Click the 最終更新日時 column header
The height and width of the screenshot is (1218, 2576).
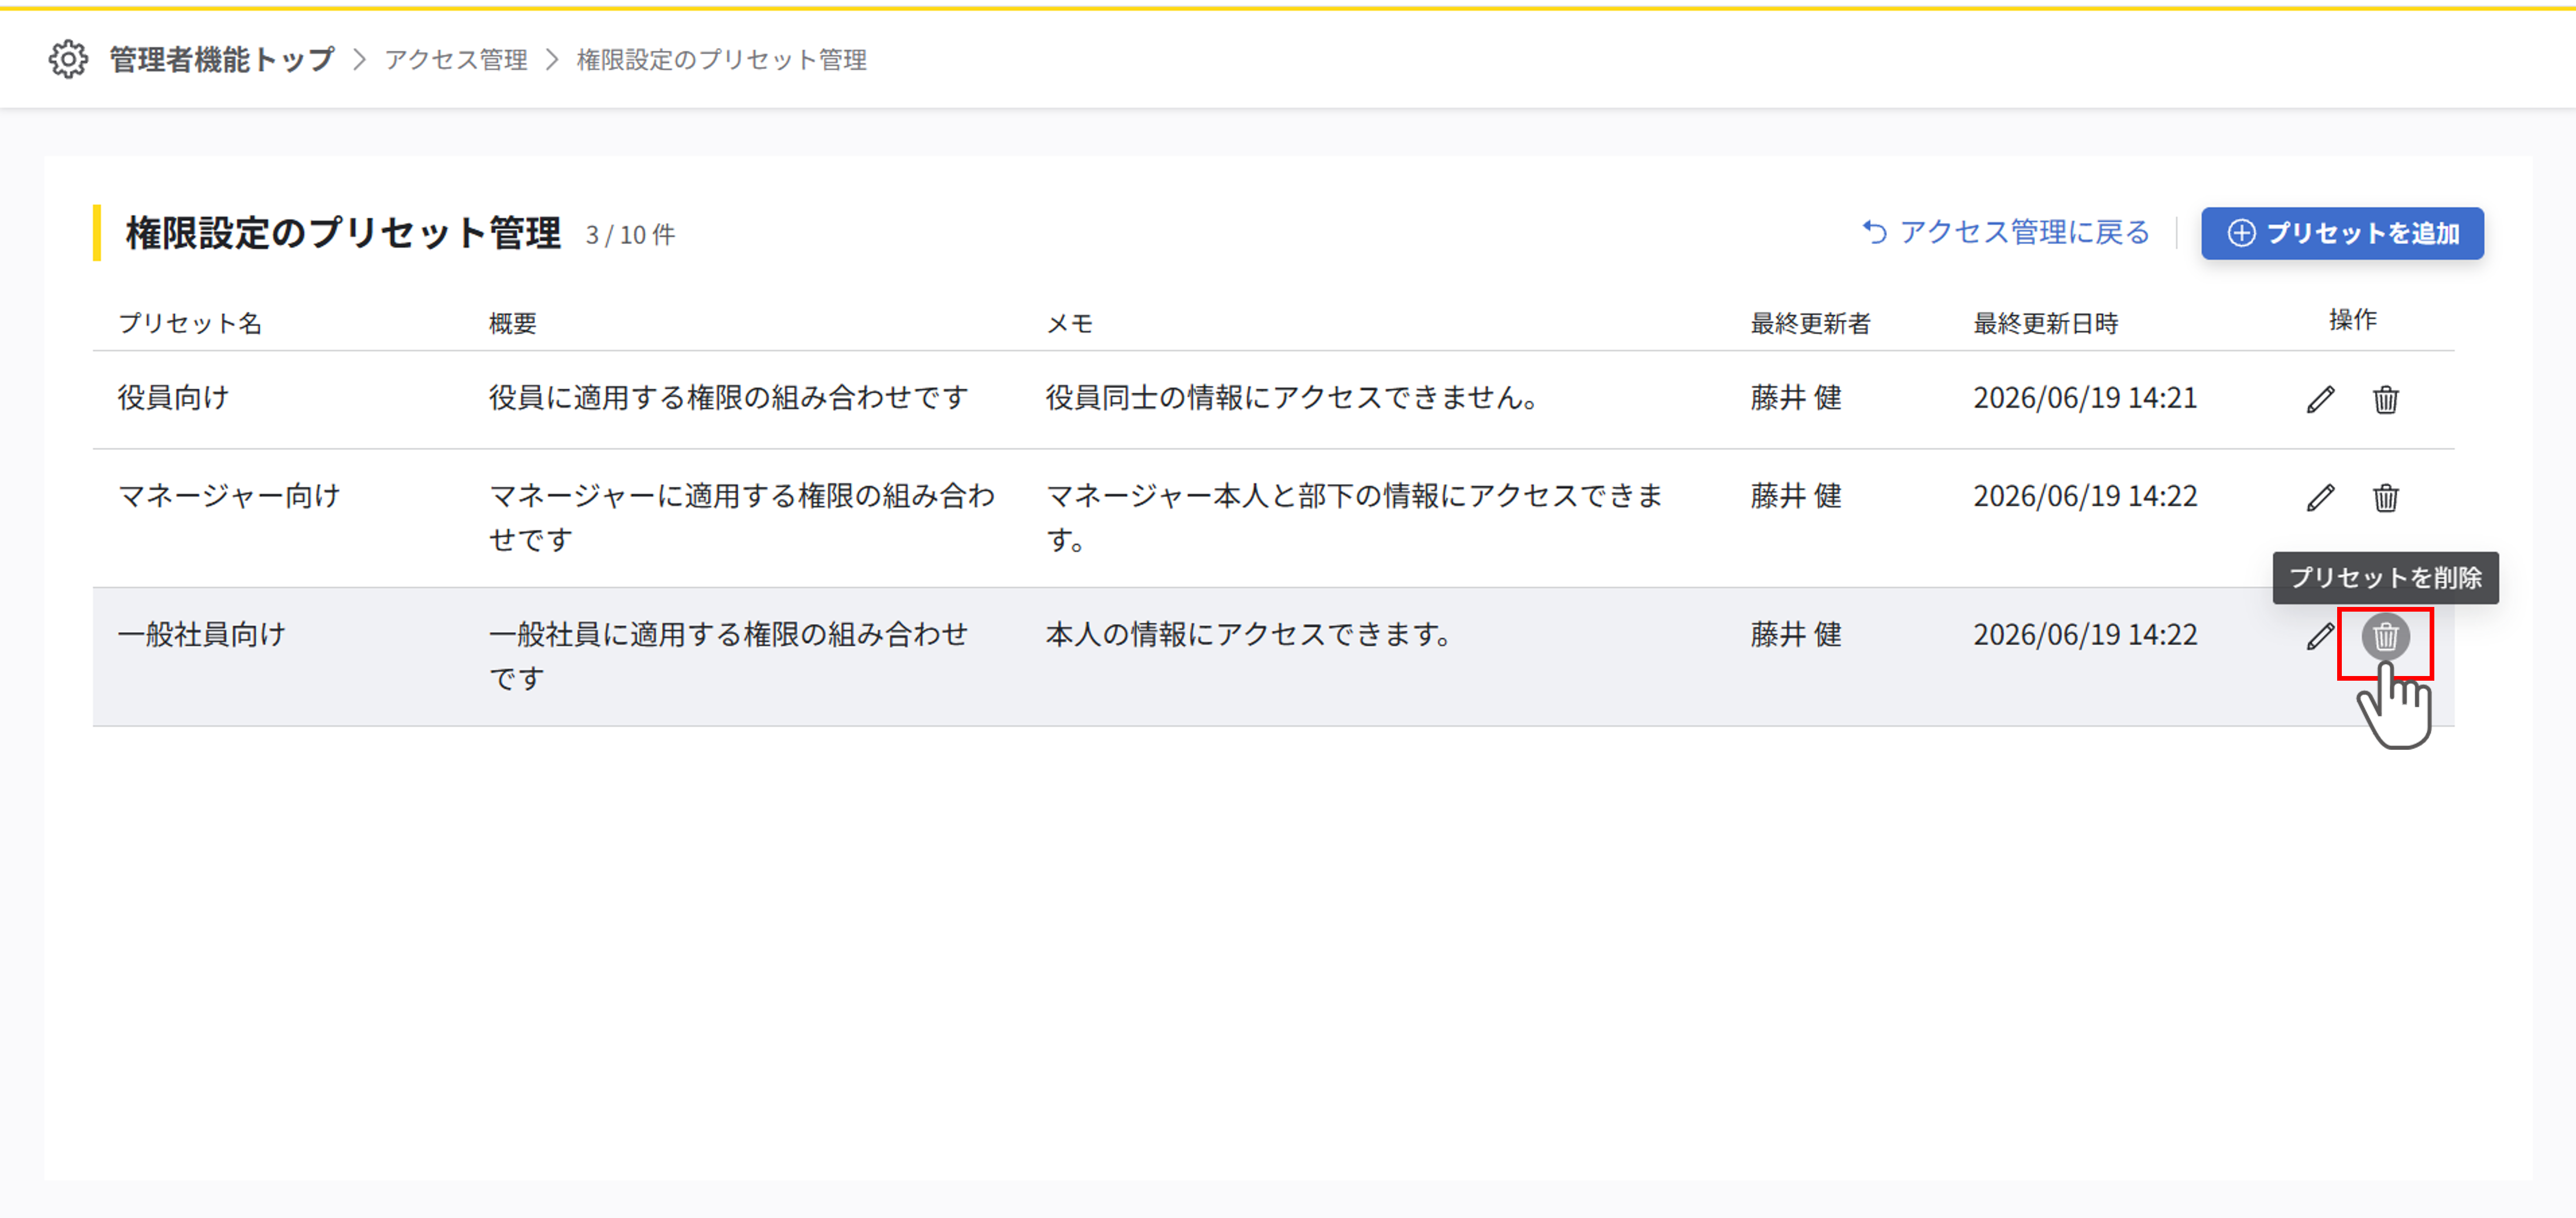2045,323
